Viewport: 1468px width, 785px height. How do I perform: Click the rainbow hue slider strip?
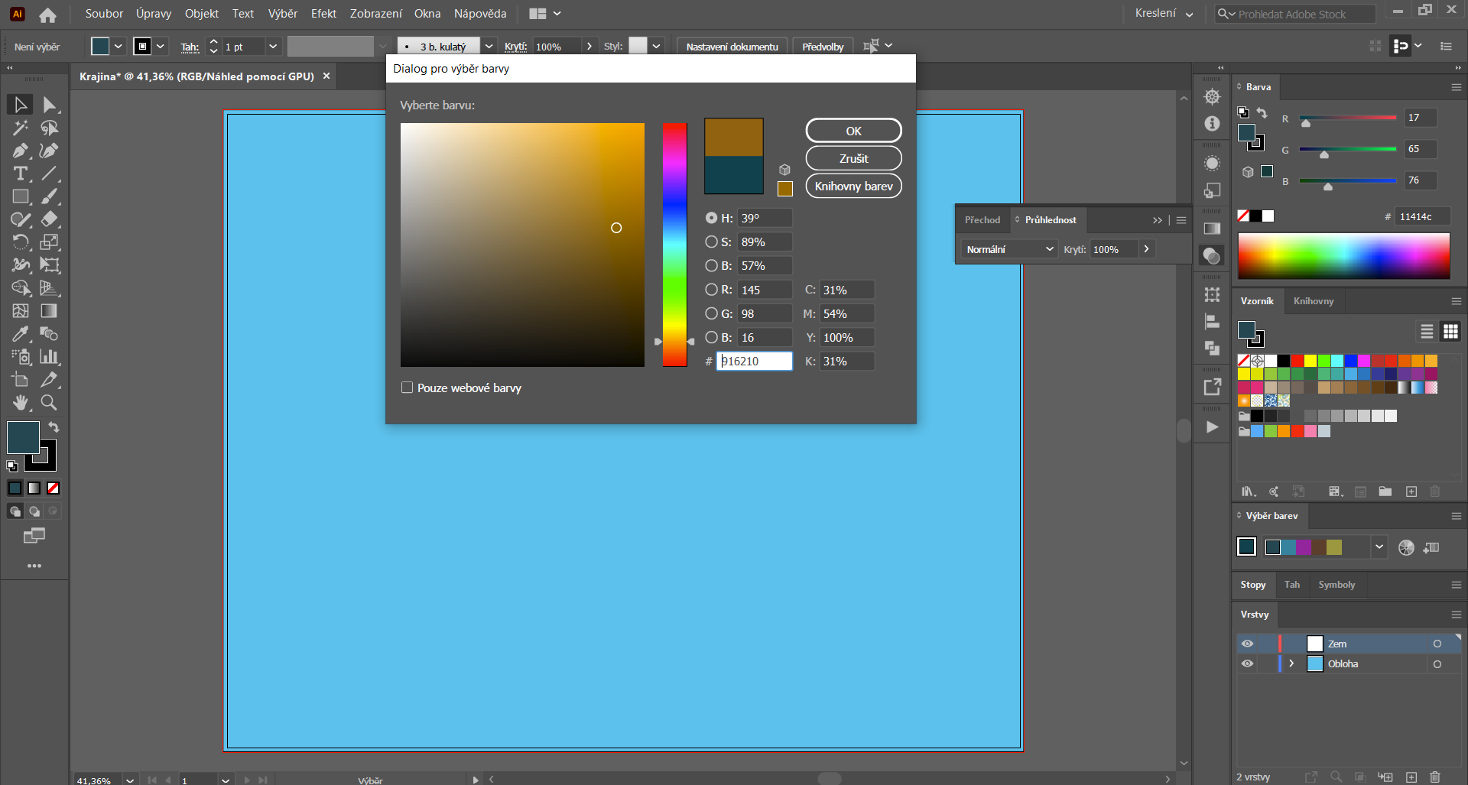(x=674, y=245)
